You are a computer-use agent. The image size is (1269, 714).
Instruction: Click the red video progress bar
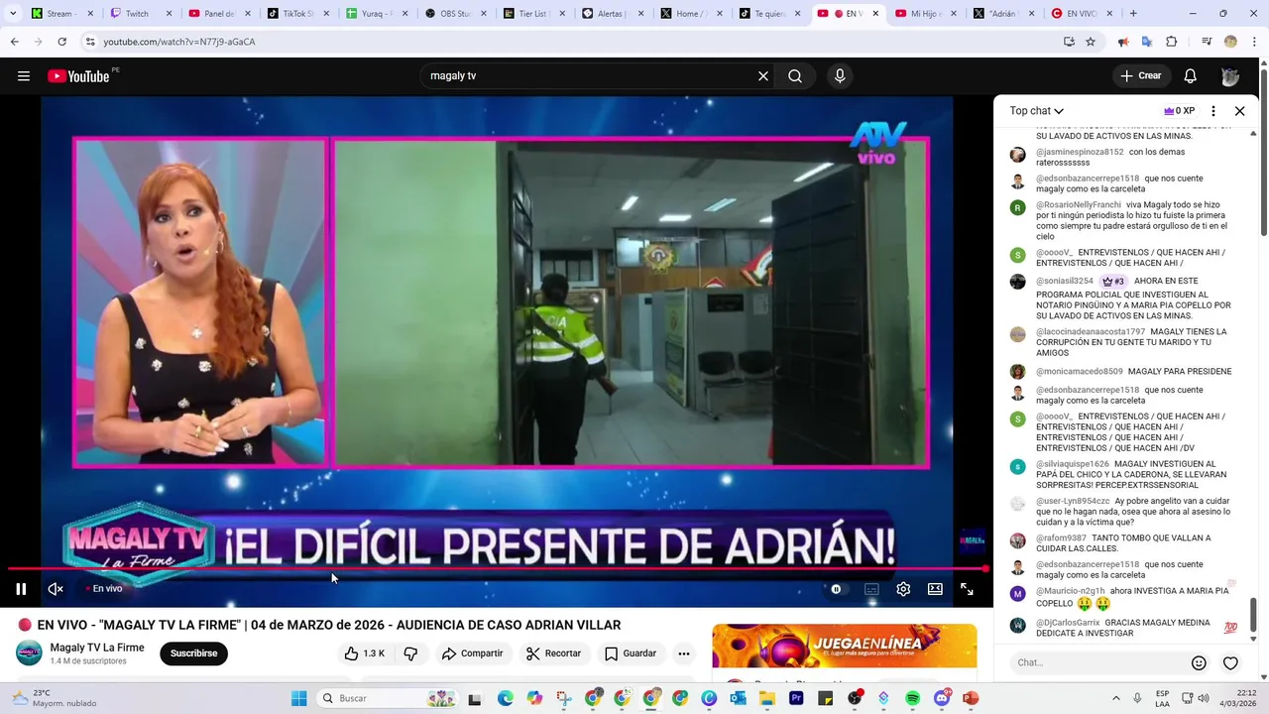(496, 569)
